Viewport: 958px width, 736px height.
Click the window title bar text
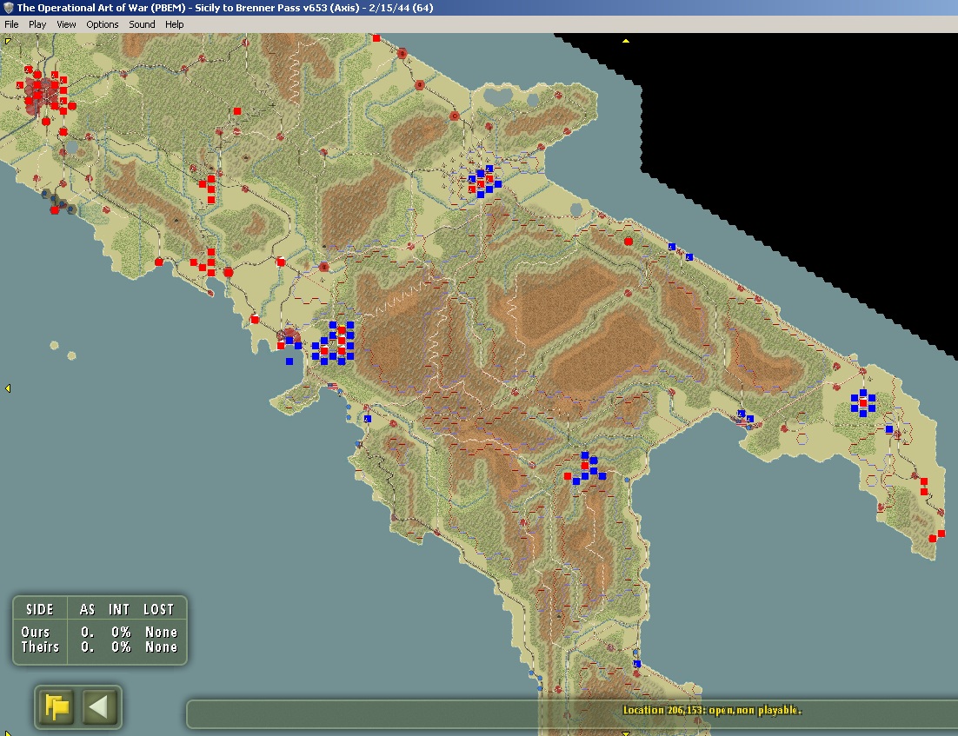[x=225, y=8]
